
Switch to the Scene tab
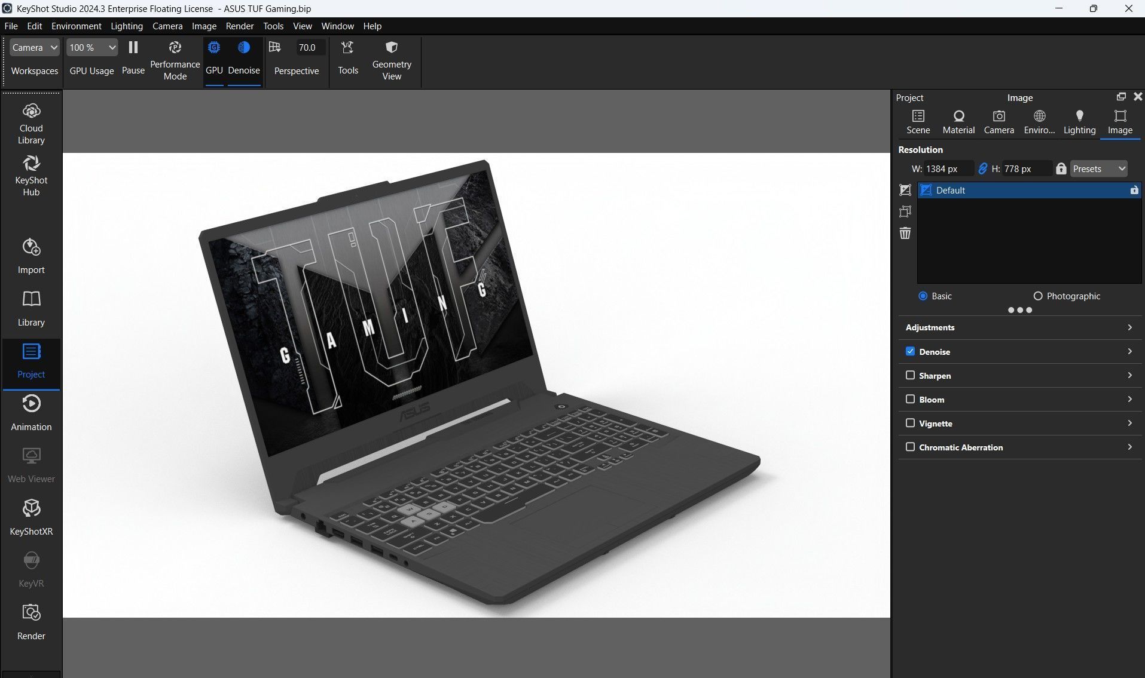918,122
